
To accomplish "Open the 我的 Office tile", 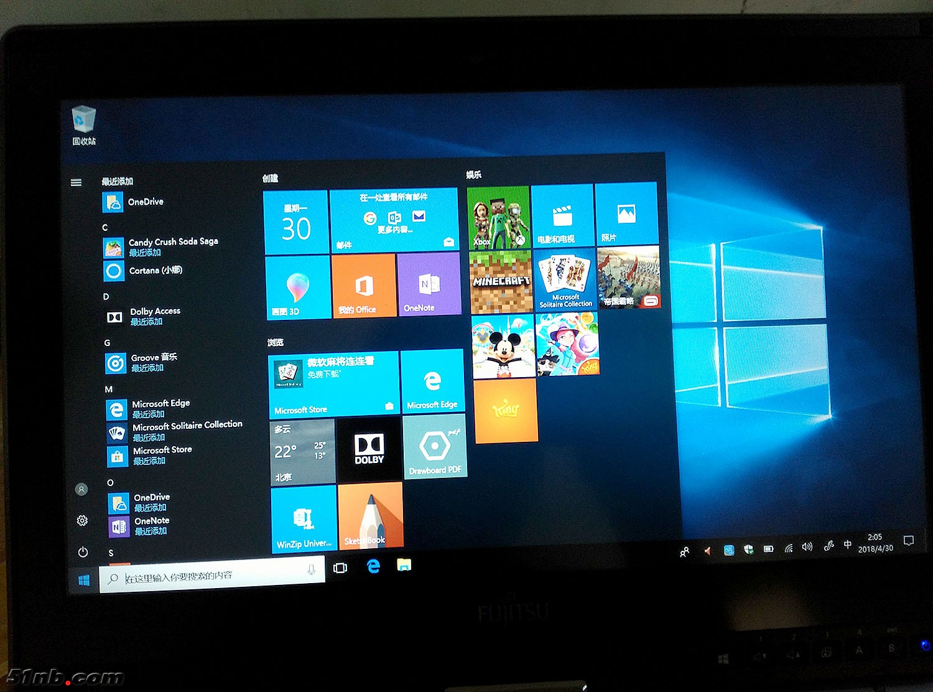I will (x=364, y=286).
